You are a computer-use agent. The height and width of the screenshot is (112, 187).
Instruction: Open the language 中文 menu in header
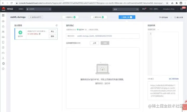[x=154, y=9]
